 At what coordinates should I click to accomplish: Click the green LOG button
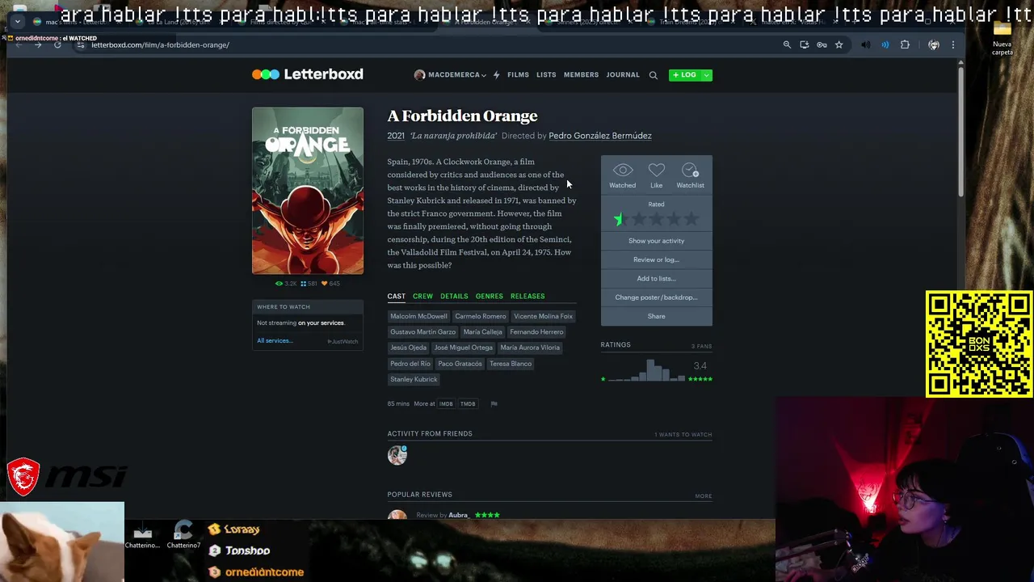684,75
